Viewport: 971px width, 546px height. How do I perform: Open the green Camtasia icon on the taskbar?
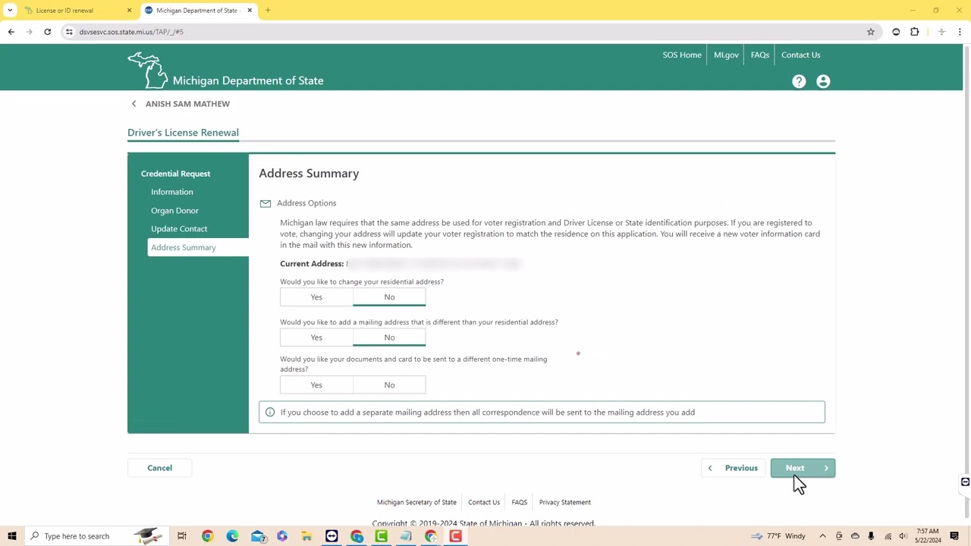point(381,536)
